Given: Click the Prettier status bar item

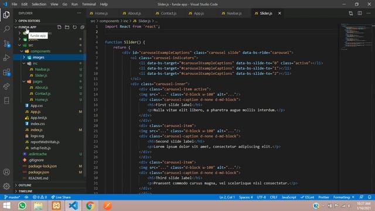Looking at the screenshot, I should point(323,197).
